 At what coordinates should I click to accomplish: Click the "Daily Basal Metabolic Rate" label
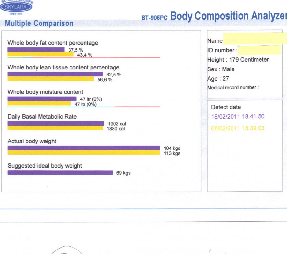(x=42, y=117)
